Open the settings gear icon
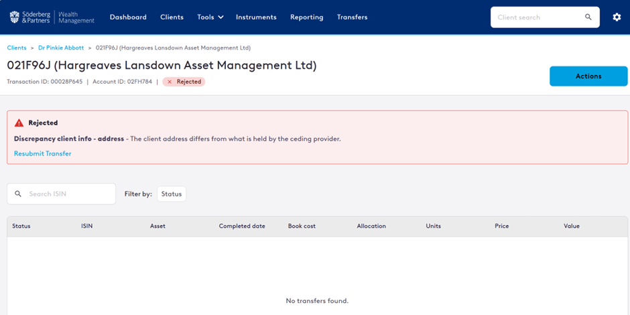The image size is (630, 315). [617, 17]
